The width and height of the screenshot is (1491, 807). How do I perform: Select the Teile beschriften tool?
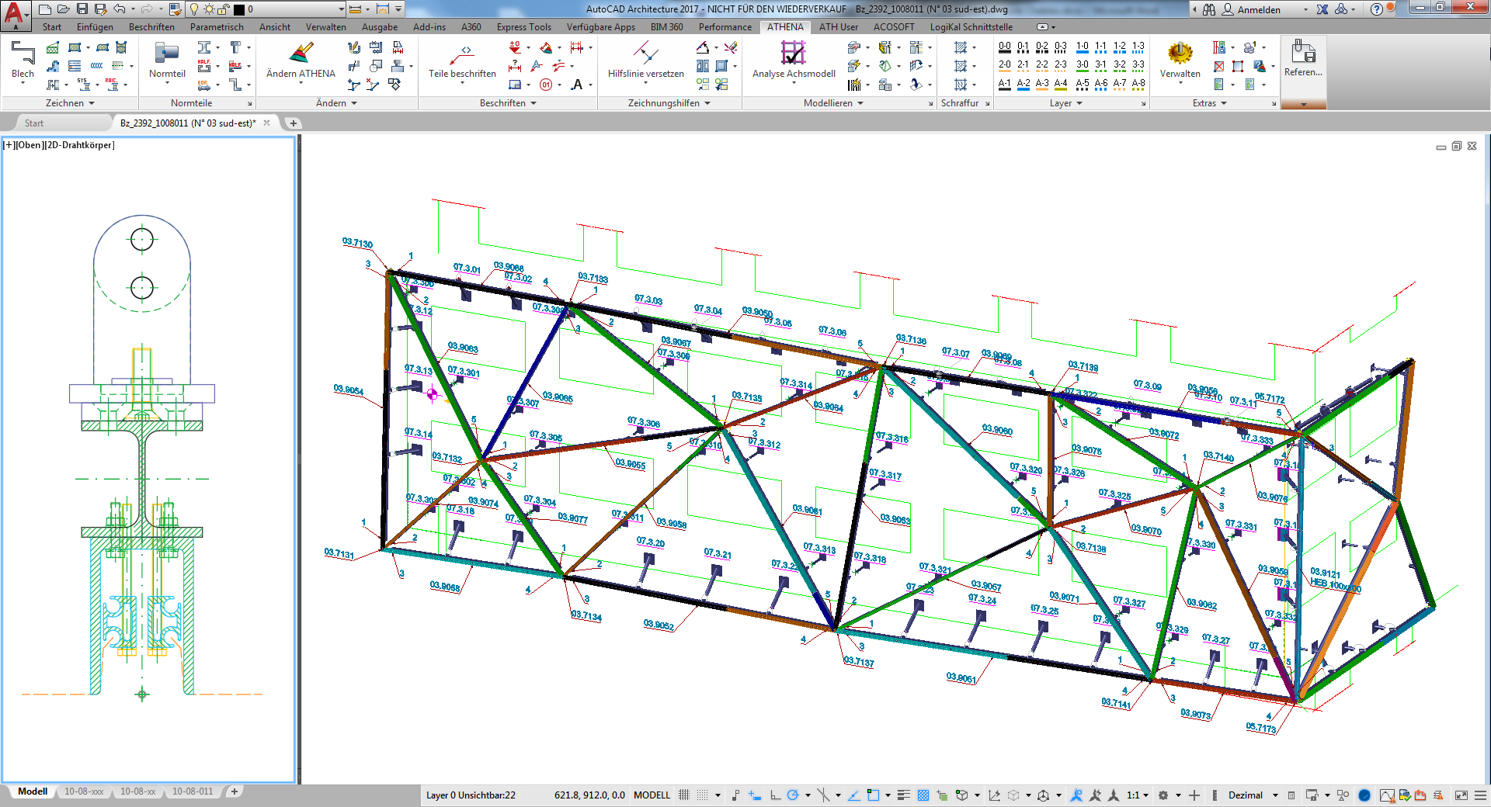[x=462, y=60]
